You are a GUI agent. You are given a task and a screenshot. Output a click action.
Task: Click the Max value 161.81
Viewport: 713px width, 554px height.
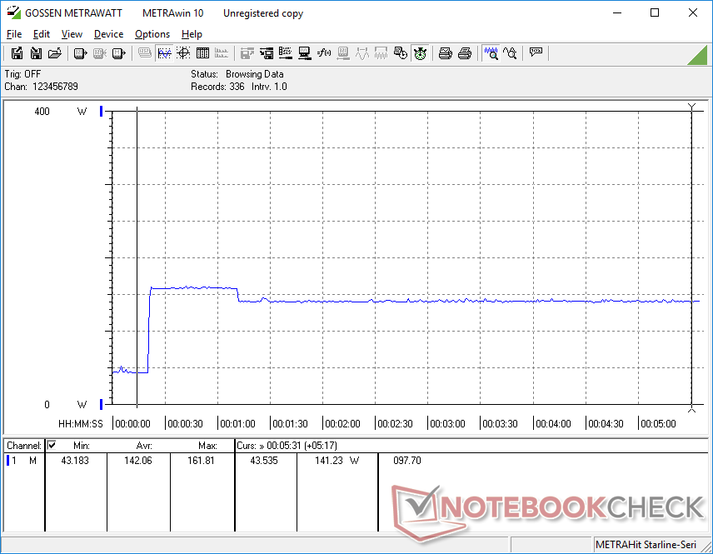[x=201, y=461]
